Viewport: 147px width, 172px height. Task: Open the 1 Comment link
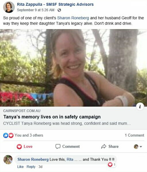135,135
